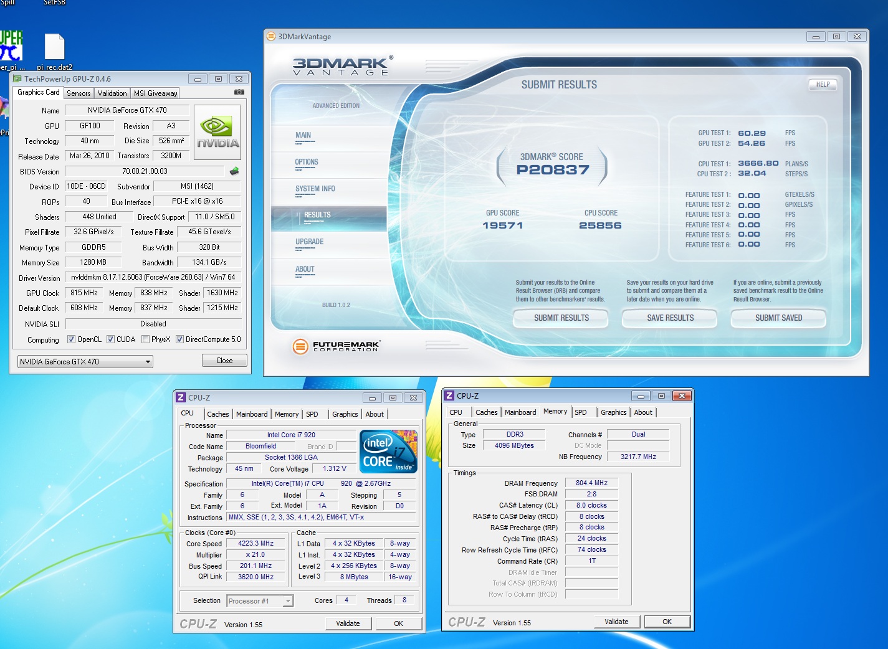Open the Processor #1 selection dropdown
The height and width of the screenshot is (649, 888).
[x=260, y=601]
